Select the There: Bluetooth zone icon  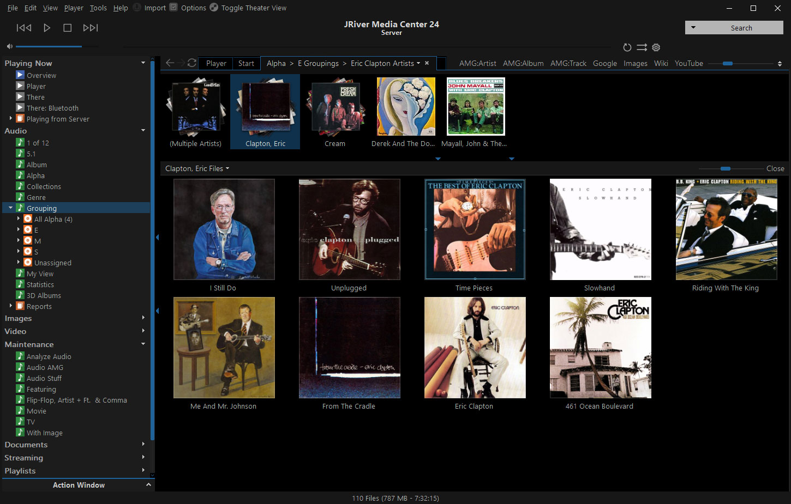click(20, 107)
